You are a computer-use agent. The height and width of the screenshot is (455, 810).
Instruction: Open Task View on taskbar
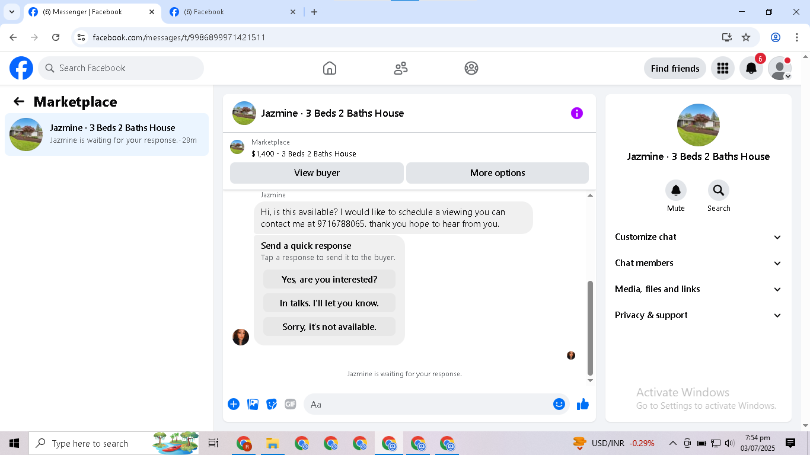[x=213, y=443]
